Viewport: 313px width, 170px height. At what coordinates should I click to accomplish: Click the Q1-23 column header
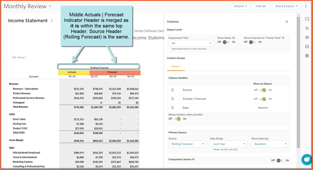(x=72, y=77)
